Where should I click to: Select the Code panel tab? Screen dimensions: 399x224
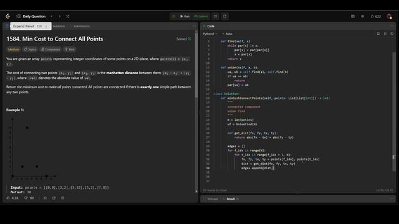pos(209,26)
